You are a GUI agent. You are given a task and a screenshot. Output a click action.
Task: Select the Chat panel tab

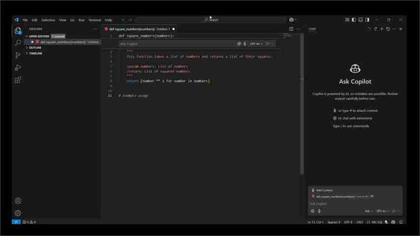(x=312, y=29)
